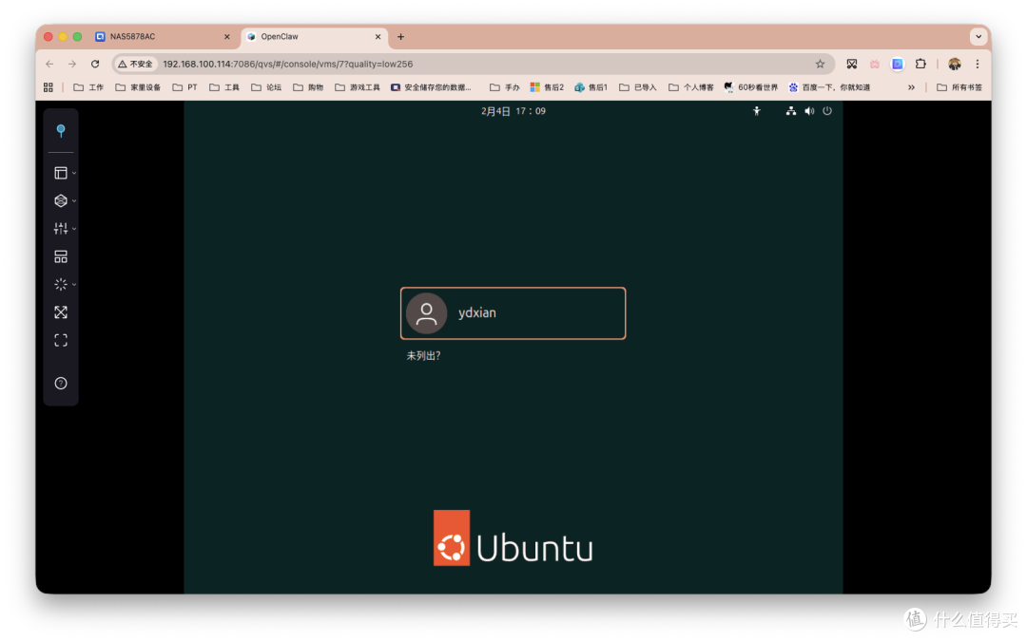Go forward in browser history
Image resolution: width=1027 pixels, height=641 pixels.
(x=72, y=65)
